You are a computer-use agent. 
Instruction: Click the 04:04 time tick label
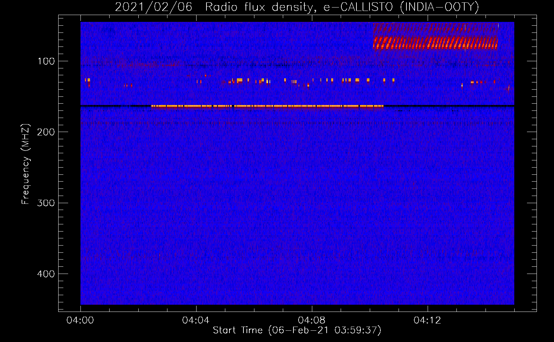[196, 320]
